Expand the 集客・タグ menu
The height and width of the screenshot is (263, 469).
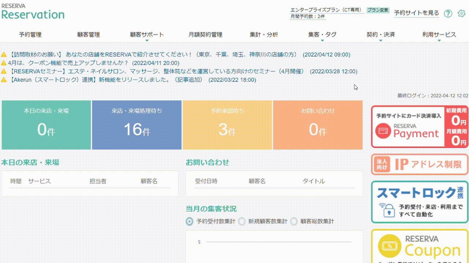tap(322, 35)
